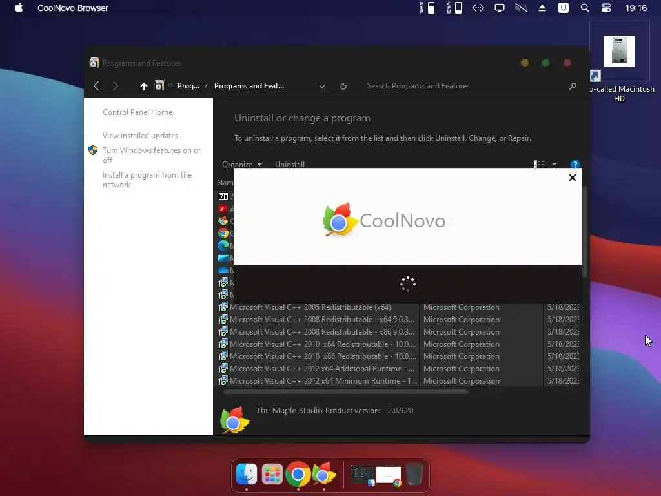Click the Prog... breadcrumb
The image size is (661, 496).
pyautogui.click(x=188, y=86)
